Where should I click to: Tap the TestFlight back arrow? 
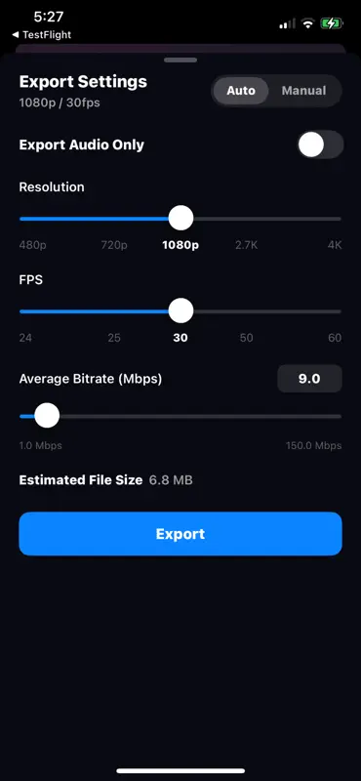tap(15, 35)
